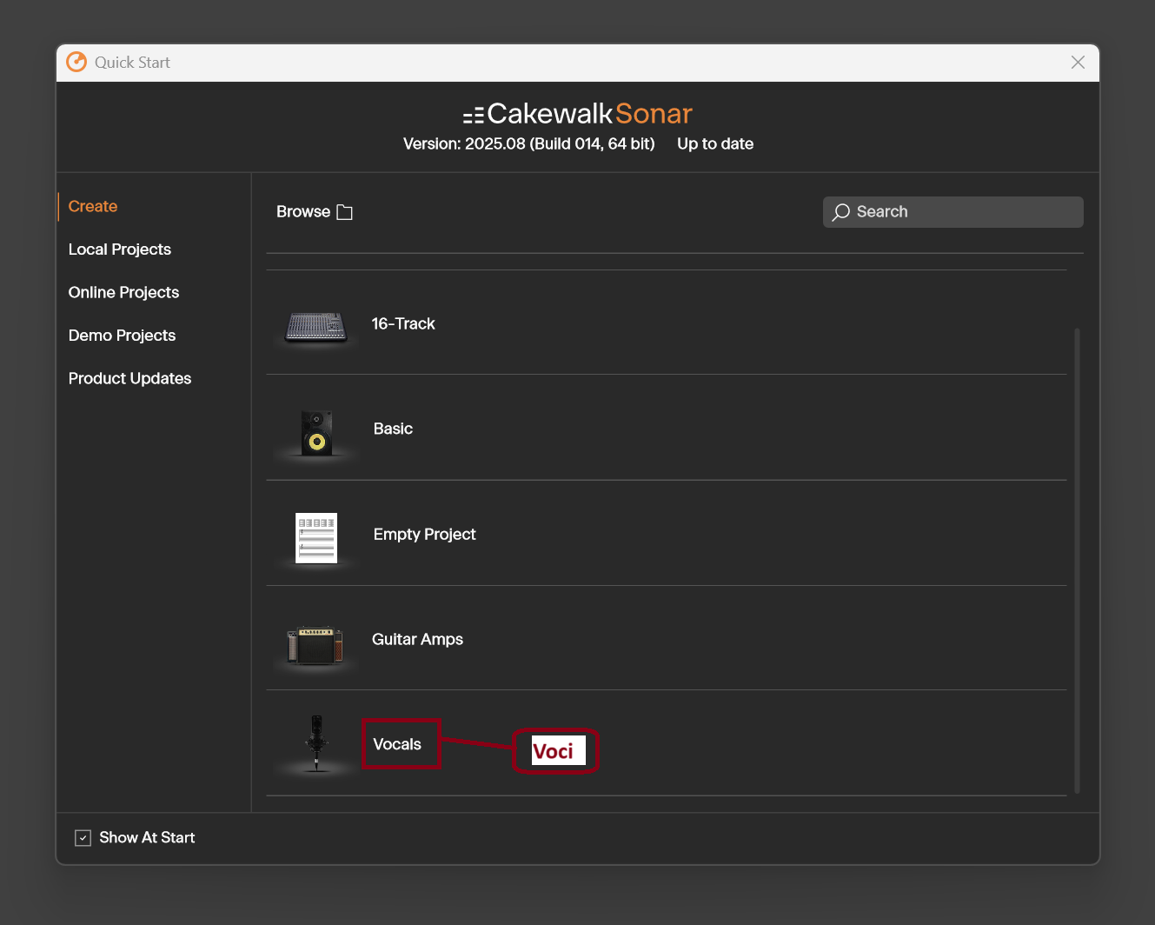Click the Browse folder icon
The width and height of the screenshot is (1155, 925).
(345, 212)
